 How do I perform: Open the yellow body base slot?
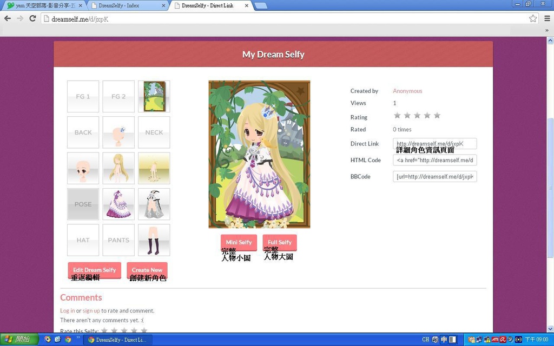(x=154, y=169)
